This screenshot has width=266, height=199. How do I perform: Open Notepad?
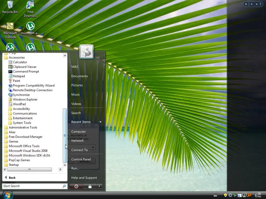(x=17, y=76)
